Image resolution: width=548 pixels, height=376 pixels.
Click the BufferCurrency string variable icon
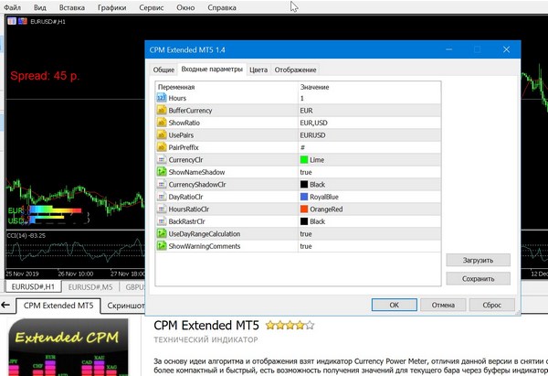(x=162, y=111)
